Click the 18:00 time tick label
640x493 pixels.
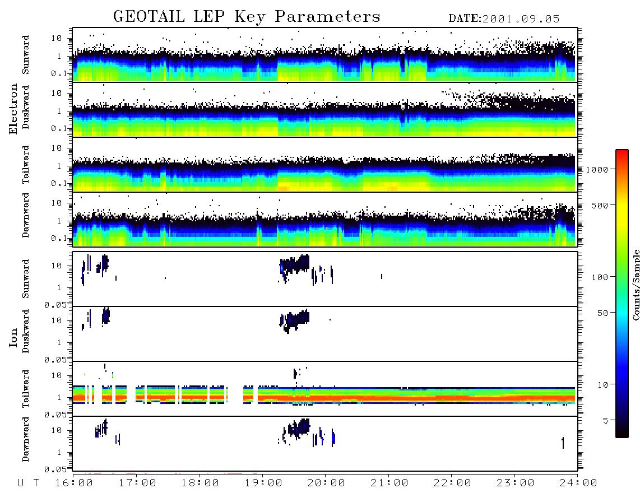pyautogui.click(x=200, y=483)
